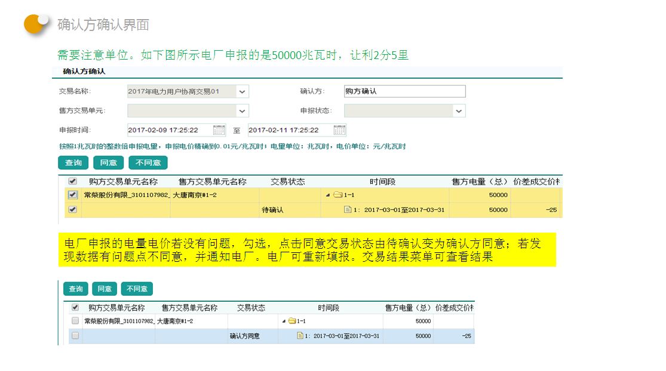Viewport: 666px width, 371px height.
Task: Uncheck the 常柴股份有限 row in upper table
Action: [72, 195]
